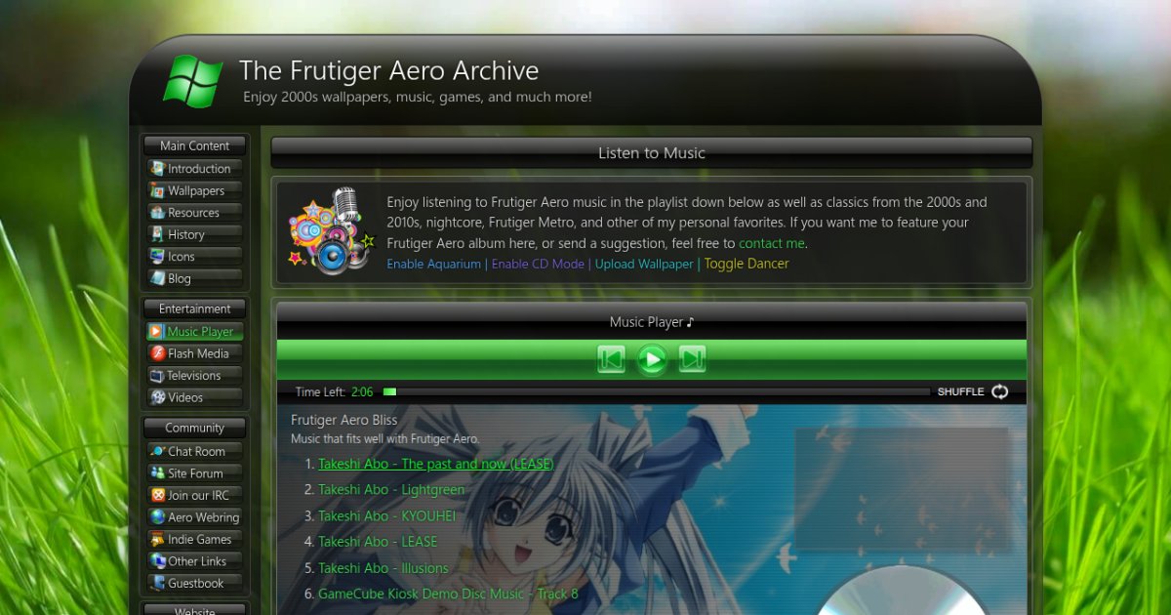Click the contact me link

tap(771, 243)
